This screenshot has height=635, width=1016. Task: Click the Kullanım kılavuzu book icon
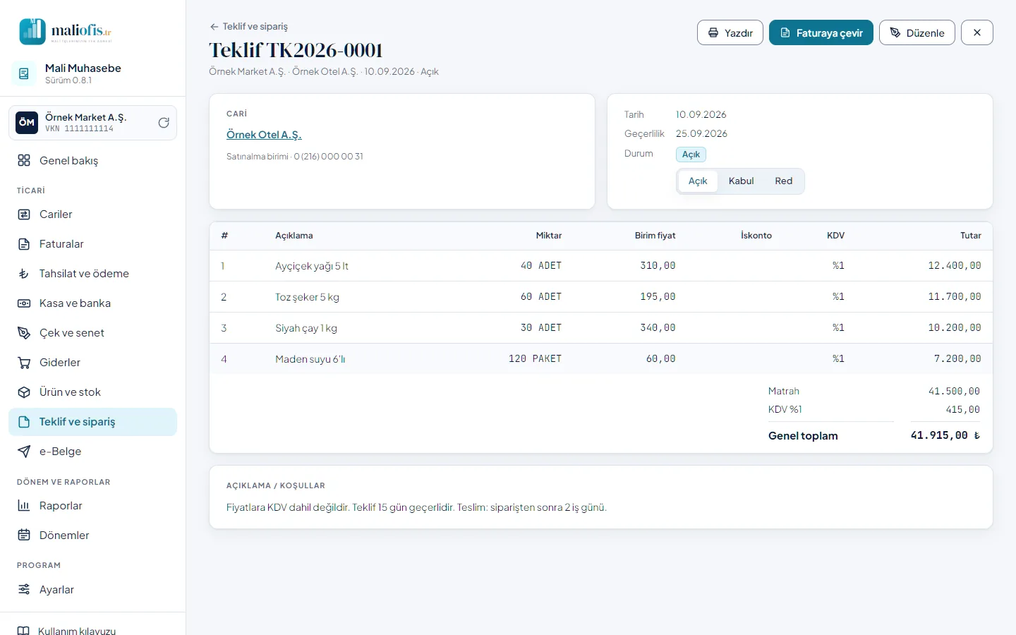(x=23, y=631)
